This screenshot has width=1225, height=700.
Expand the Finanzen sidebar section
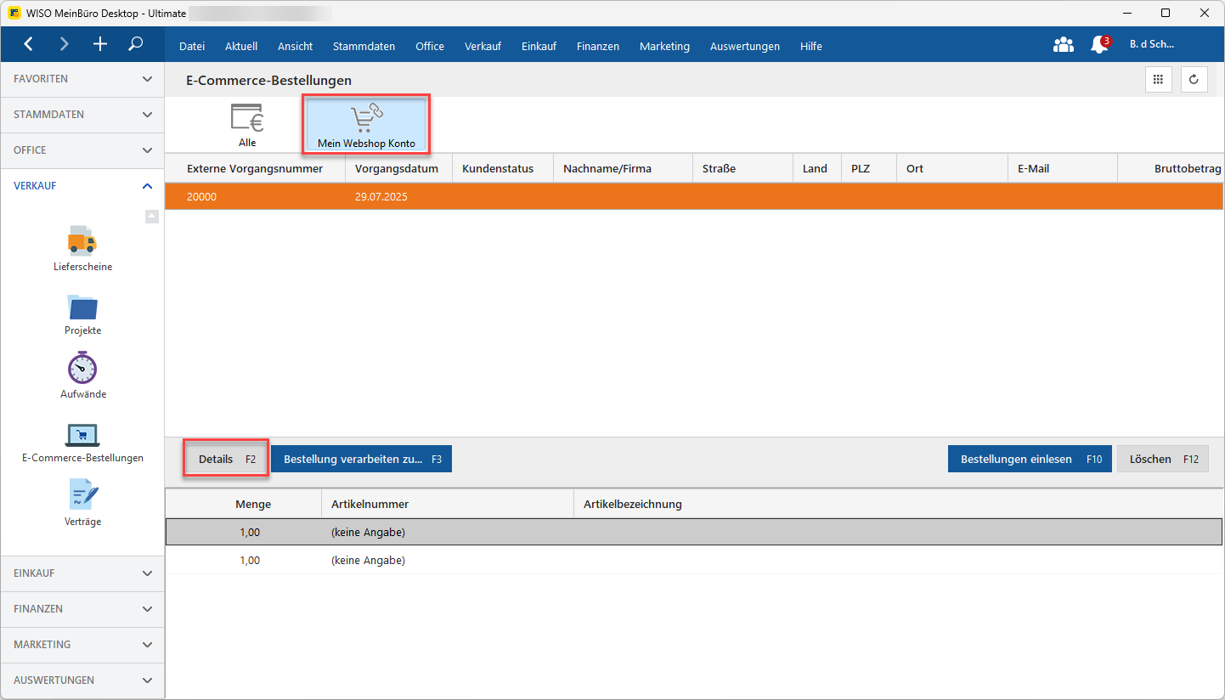coord(82,609)
